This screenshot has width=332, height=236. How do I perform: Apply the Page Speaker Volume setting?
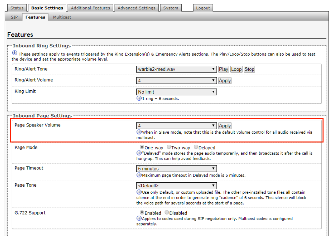point(225,126)
